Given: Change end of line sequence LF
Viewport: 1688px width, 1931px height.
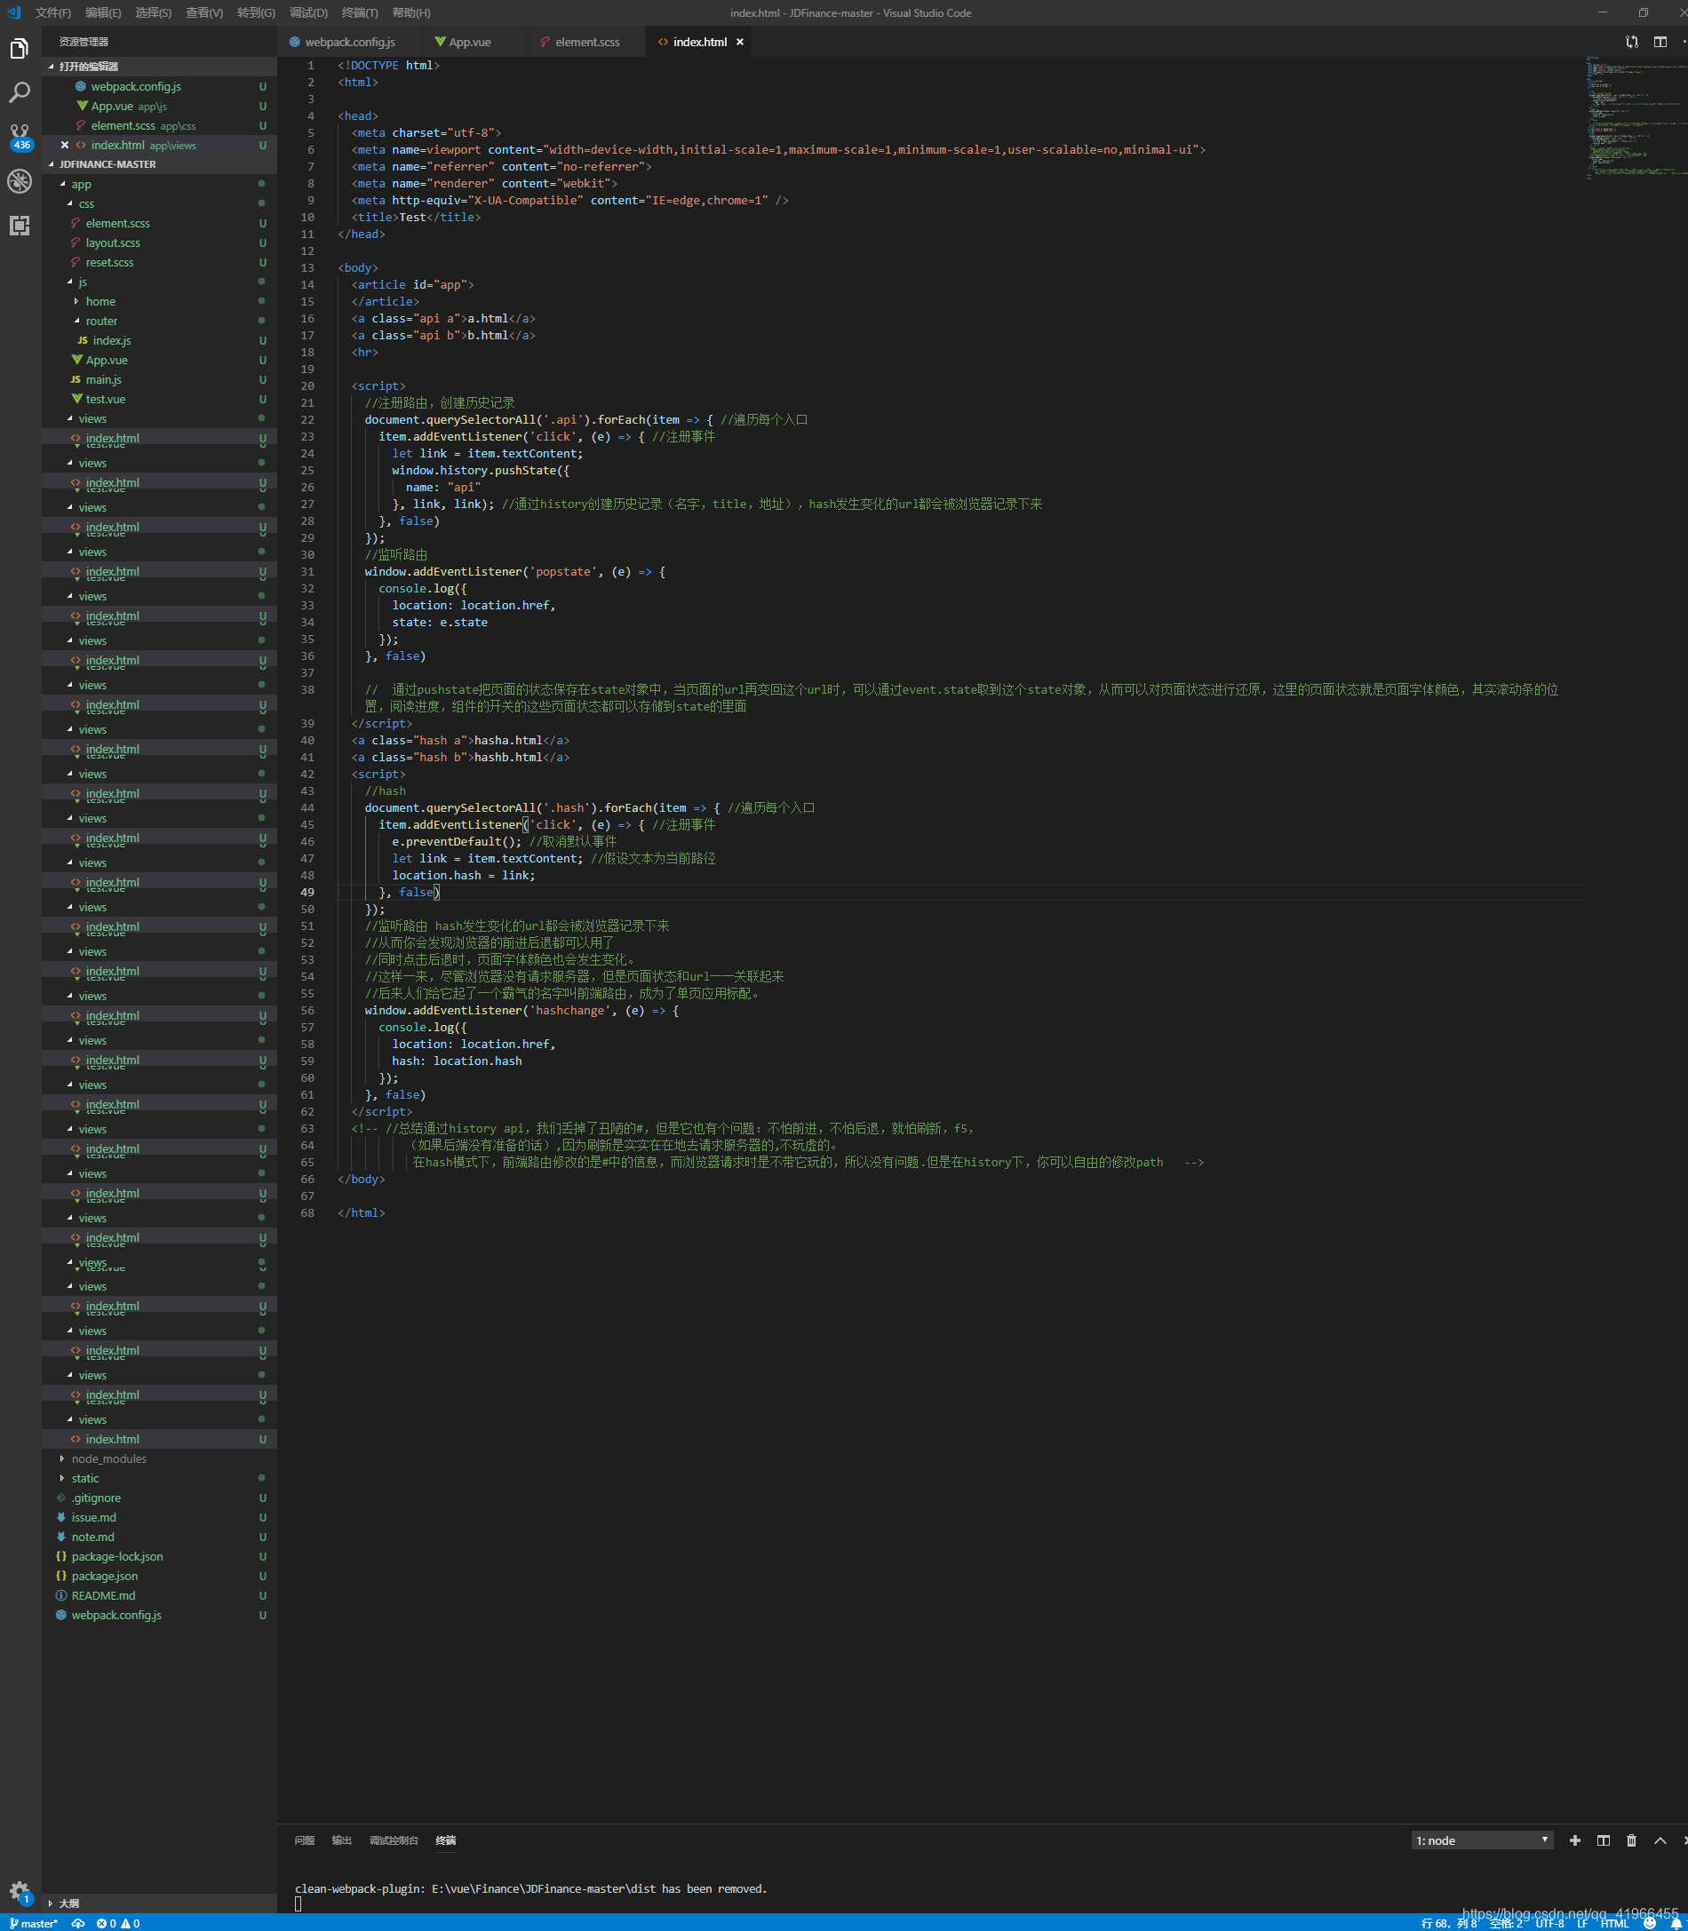Looking at the screenshot, I should pyautogui.click(x=1582, y=1924).
